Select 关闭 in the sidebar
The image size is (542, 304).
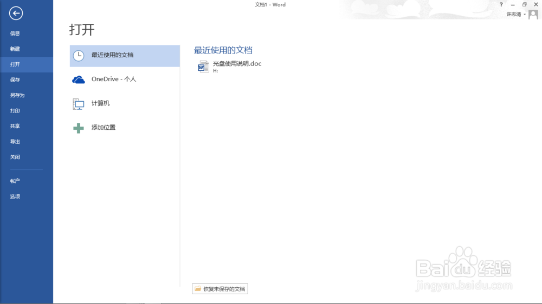tap(27, 157)
